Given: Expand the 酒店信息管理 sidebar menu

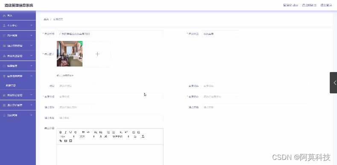Looking at the screenshot, I should coord(18,46).
